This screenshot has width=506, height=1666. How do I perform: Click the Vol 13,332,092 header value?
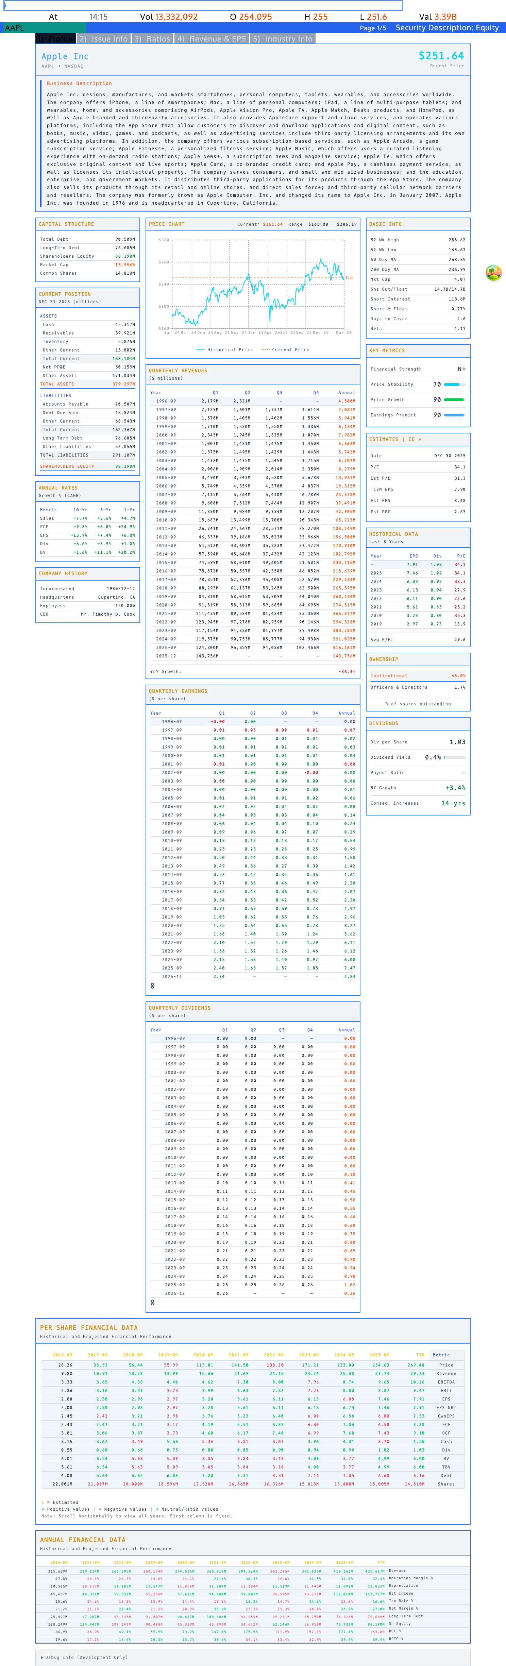tap(169, 17)
